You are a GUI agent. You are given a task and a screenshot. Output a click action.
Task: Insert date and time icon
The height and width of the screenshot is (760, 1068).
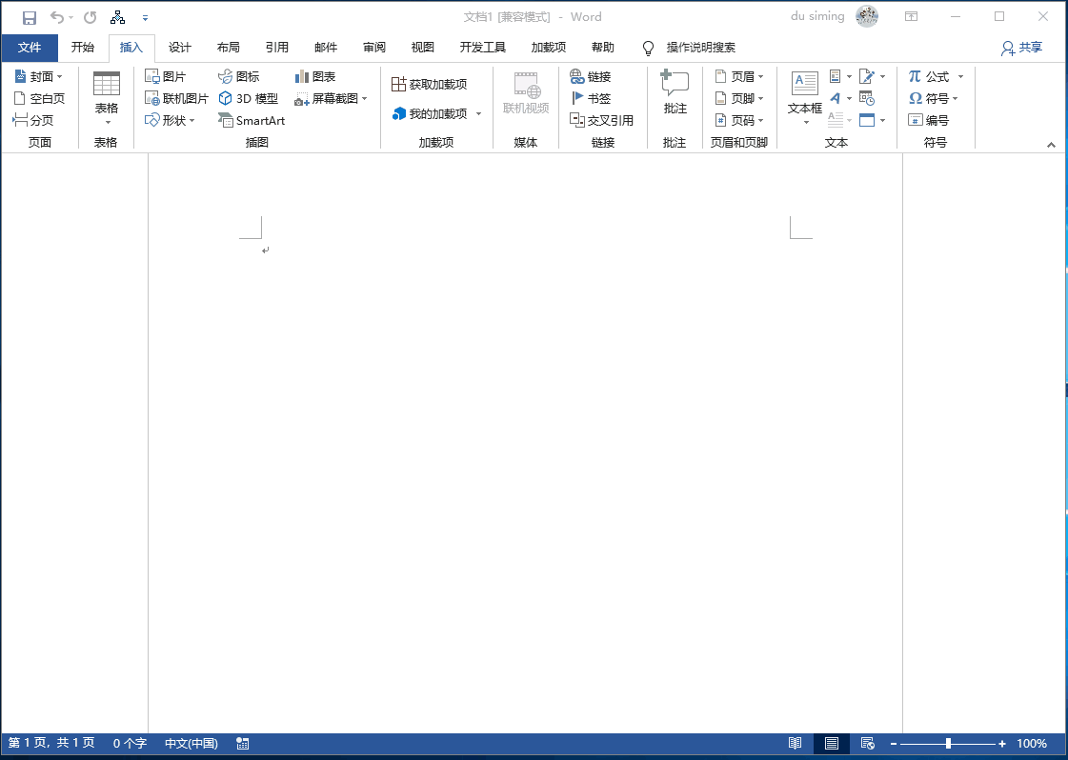tap(867, 99)
